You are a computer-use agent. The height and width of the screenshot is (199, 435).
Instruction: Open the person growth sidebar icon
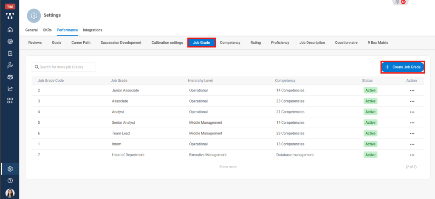click(10, 65)
